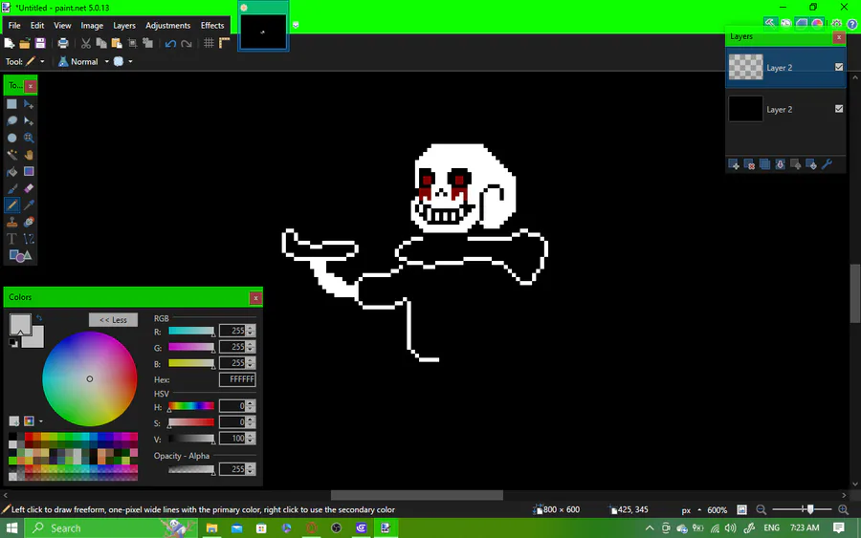Select the Lasso Select tool
Viewport: 861px width, 538px height.
pyautogui.click(x=11, y=121)
